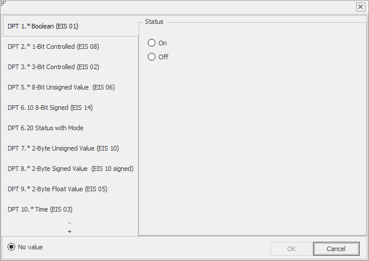Click the Cancel button

(x=336, y=249)
